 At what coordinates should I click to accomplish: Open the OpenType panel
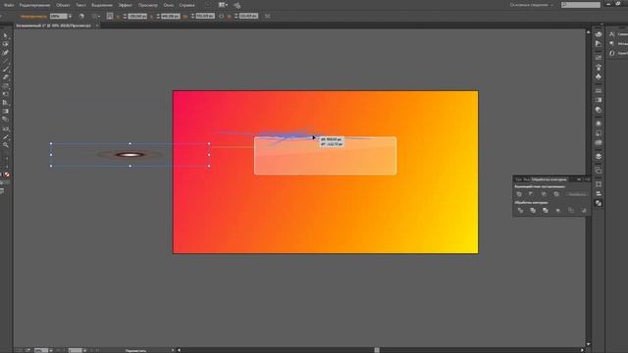pos(618,53)
